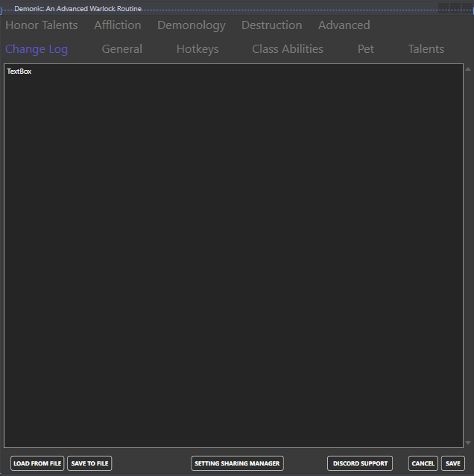Viewport: 474px width, 476px height.
Task: Save the routine settings
Action: (x=452, y=463)
